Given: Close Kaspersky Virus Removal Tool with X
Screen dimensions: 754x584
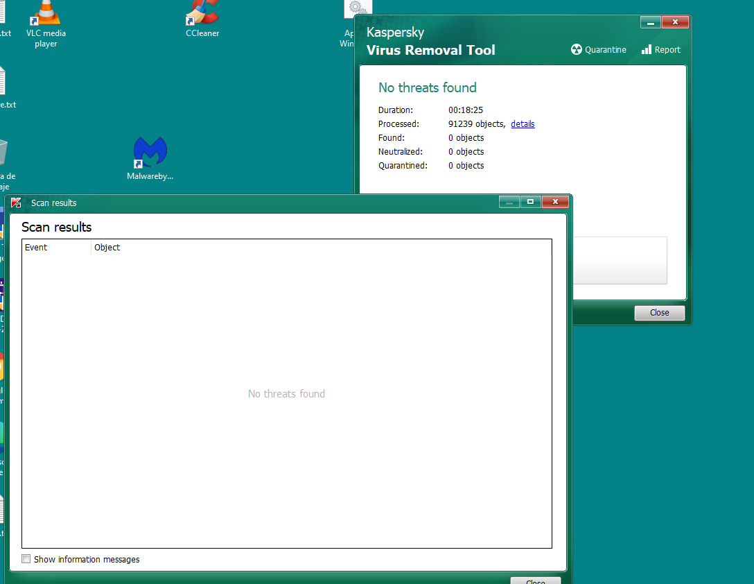Looking at the screenshot, I should (675, 22).
